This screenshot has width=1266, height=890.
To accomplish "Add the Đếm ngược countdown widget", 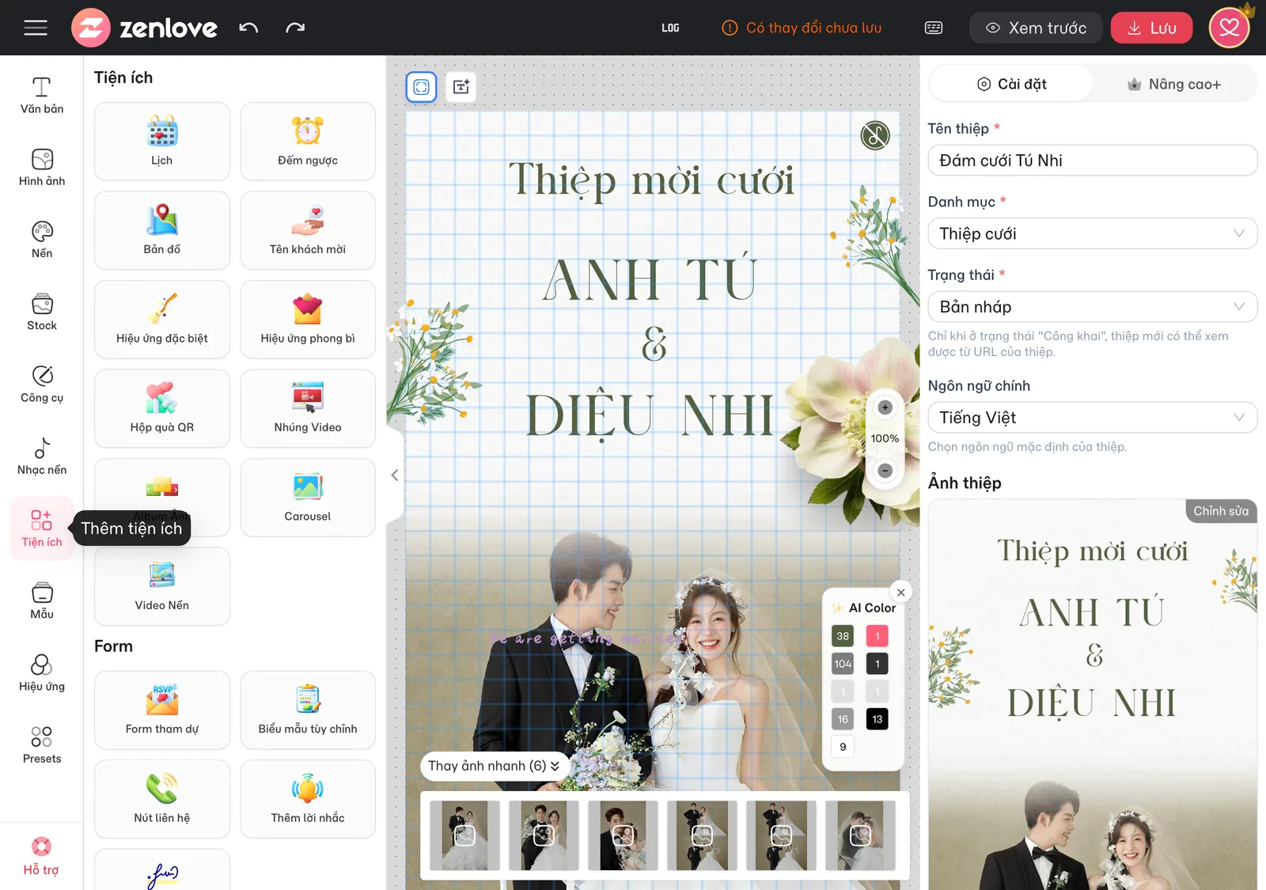I will click(308, 142).
